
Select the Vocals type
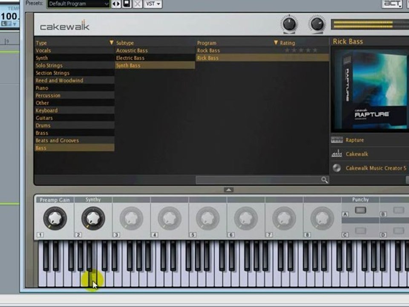[74, 50]
